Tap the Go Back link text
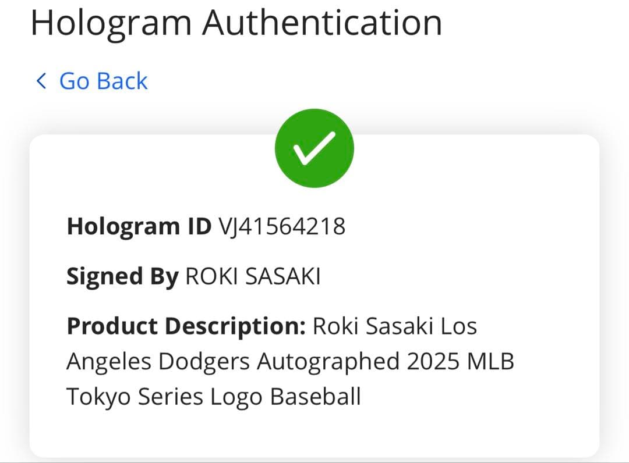The height and width of the screenshot is (463, 629). [x=104, y=81]
